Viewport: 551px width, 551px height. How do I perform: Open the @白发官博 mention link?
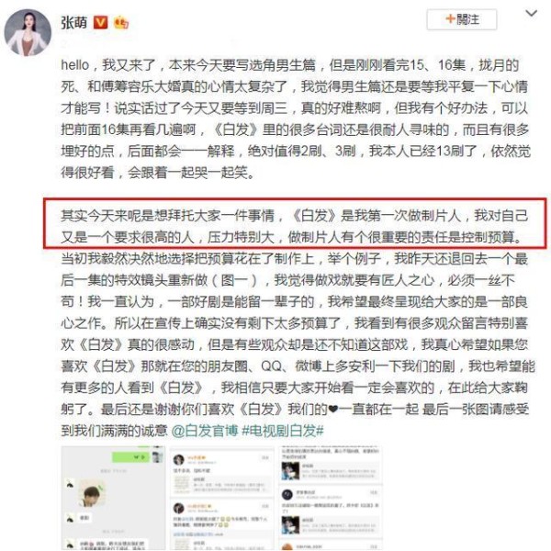pyautogui.click(x=205, y=431)
